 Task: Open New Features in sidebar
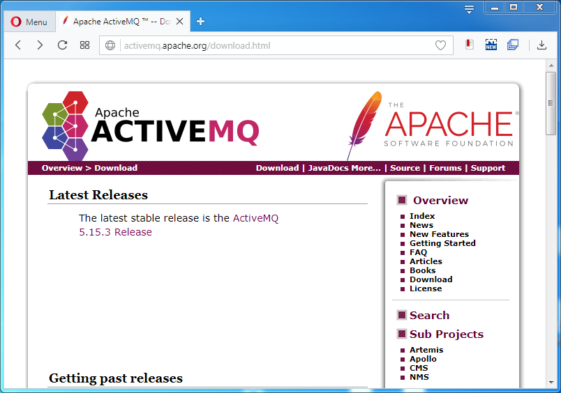pos(439,234)
